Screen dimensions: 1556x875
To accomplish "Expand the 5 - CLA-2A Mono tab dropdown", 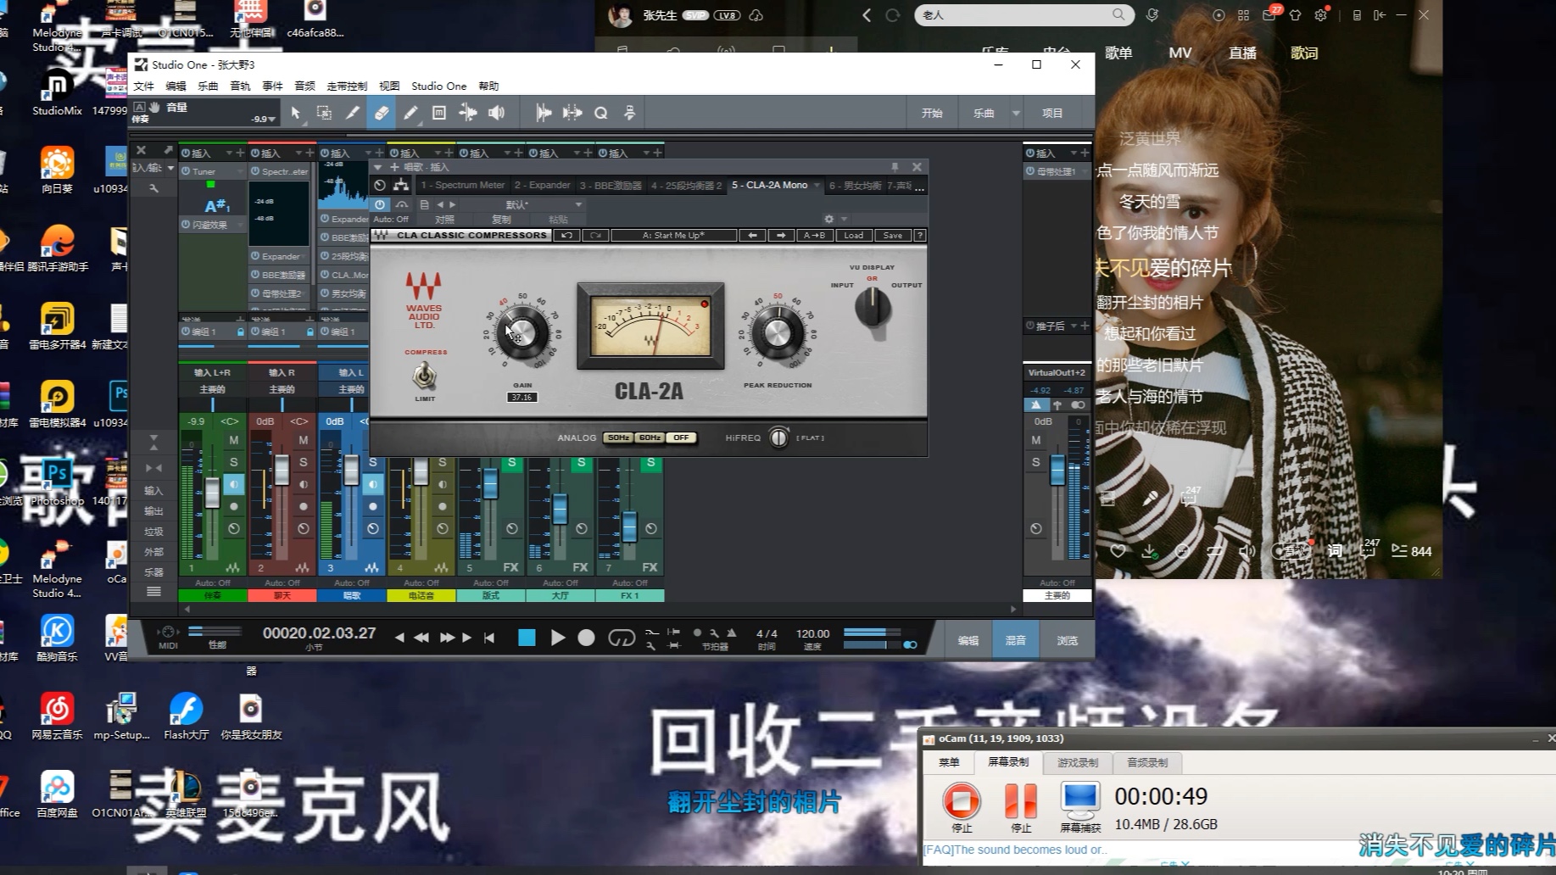I will (x=817, y=185).
